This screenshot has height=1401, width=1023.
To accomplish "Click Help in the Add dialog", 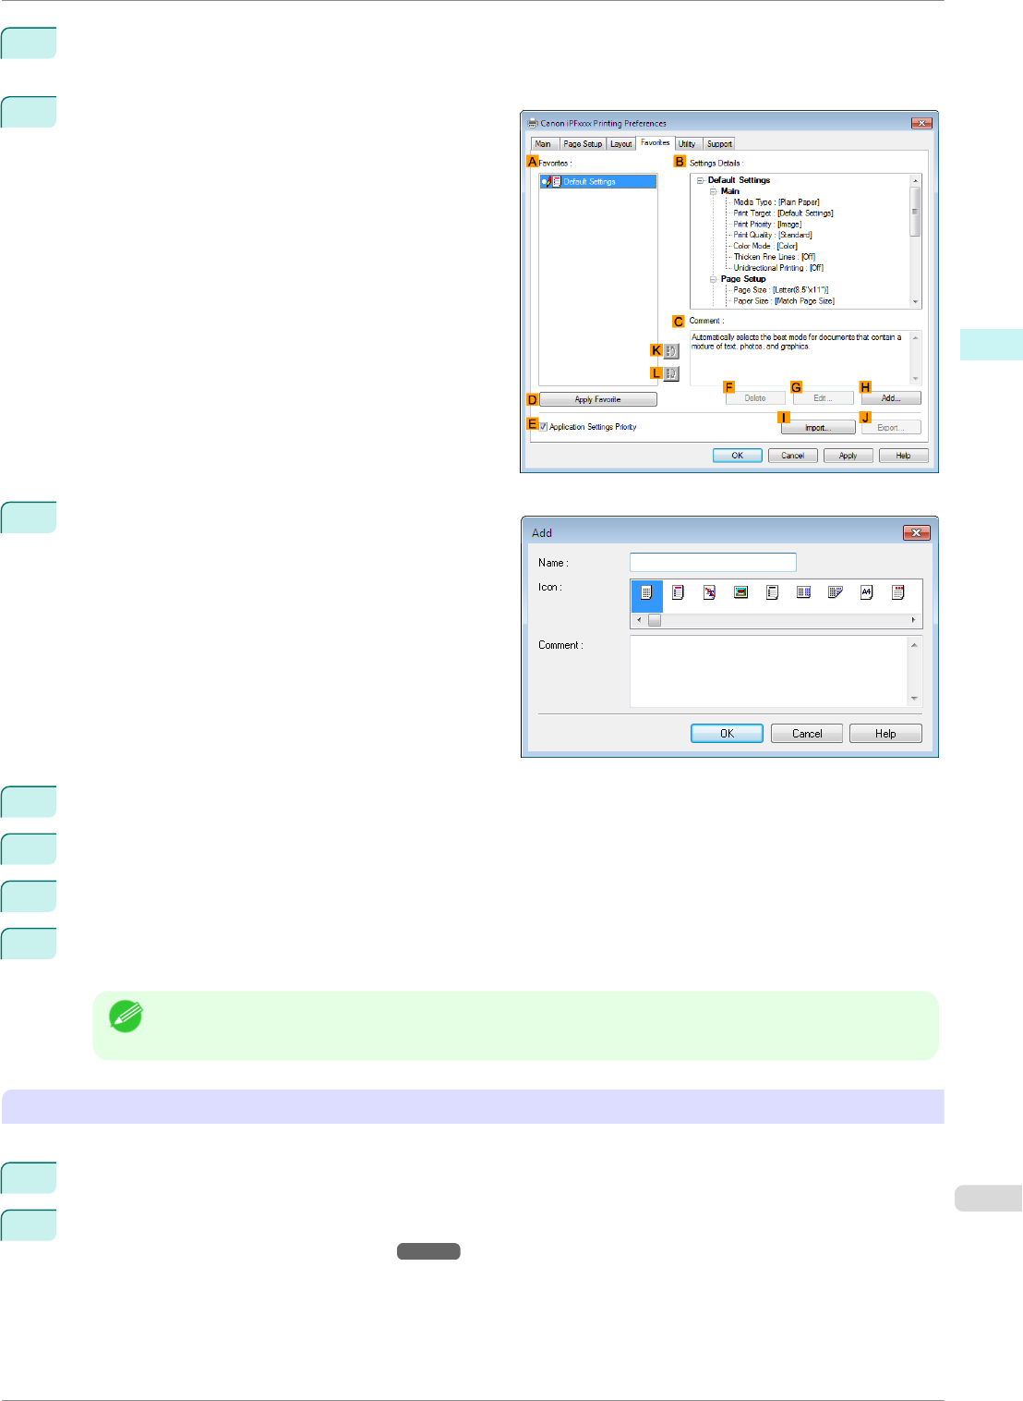I will point(885,733).
